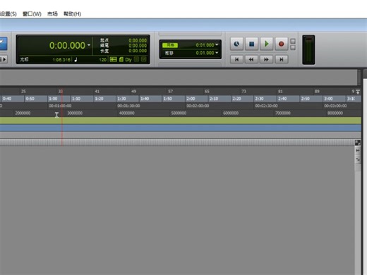
Task: Toggle the upper small square beside Record
Action: pos(293,41)
